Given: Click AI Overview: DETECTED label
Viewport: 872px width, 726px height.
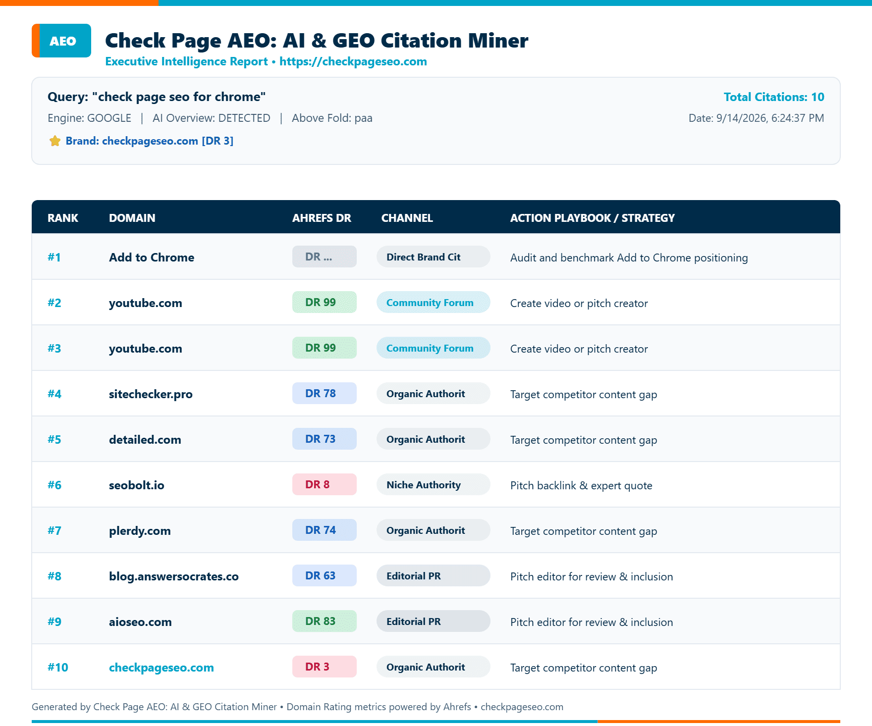Looking at the screenshot, I should (x=212, y=118).
